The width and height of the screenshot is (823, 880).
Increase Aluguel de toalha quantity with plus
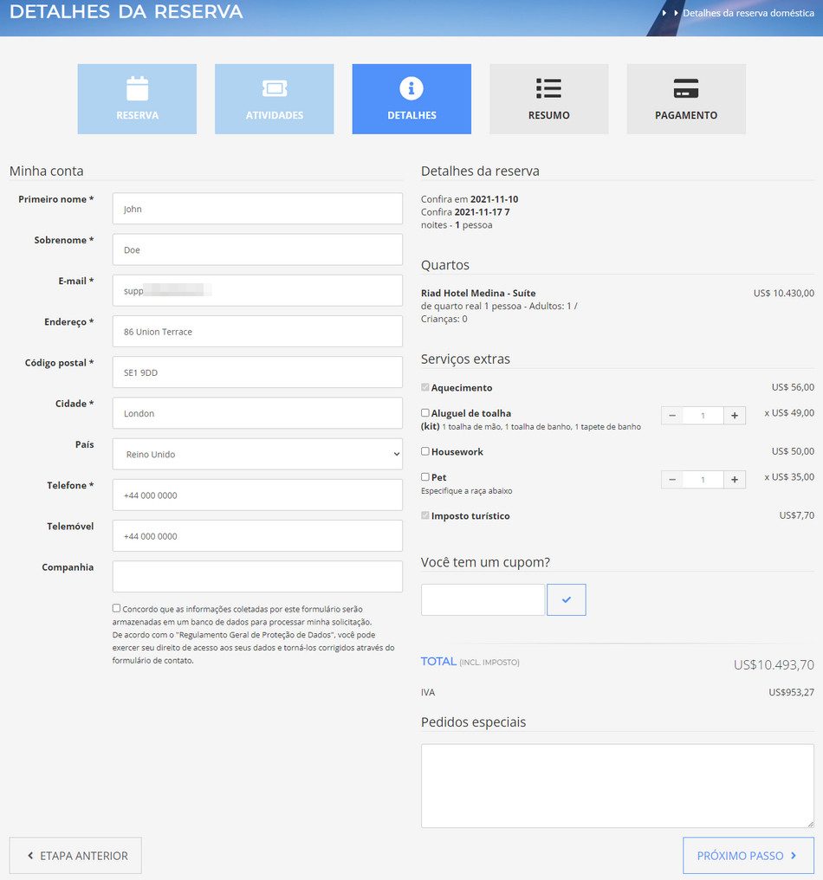[734, 416]
